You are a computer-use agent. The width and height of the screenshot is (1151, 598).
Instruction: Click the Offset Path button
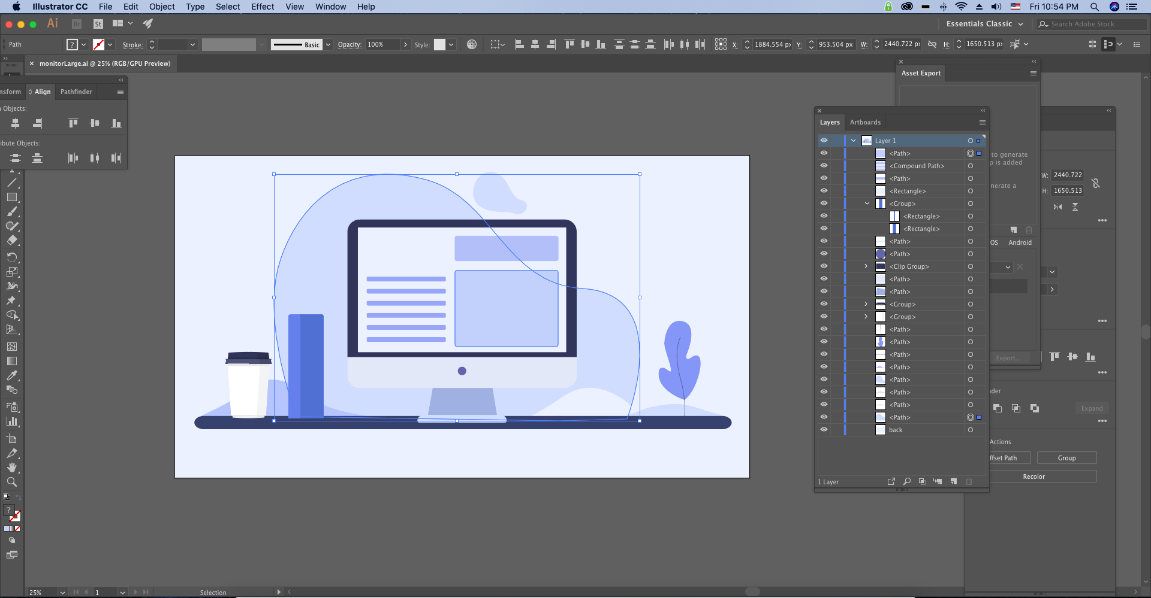(x=1010, y=458)
